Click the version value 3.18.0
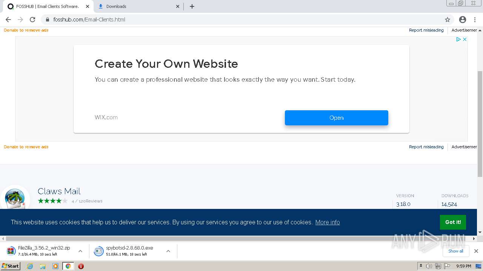 [403, 204]
